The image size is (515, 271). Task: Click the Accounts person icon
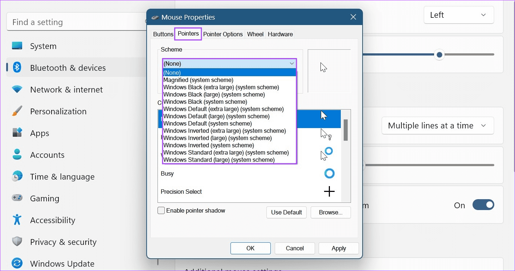tap(17, 155)
